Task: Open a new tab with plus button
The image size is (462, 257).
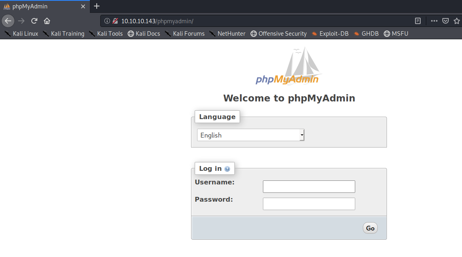Action: (x=97, y=6)
